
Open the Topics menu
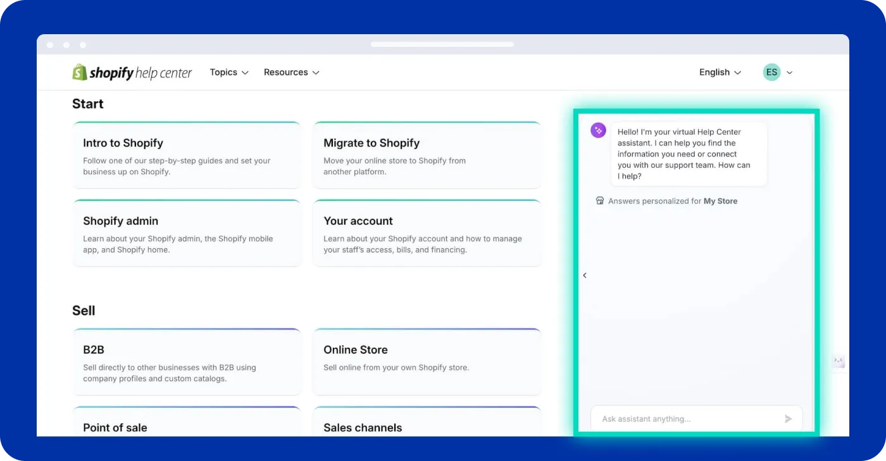(x=223, y=72)
